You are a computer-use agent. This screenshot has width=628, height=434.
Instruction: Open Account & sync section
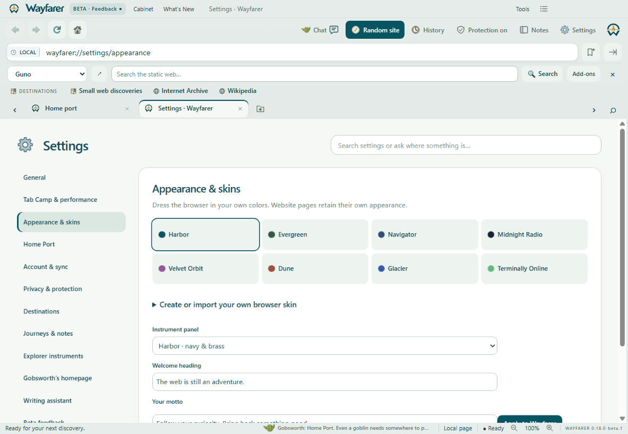click(71, 267)
